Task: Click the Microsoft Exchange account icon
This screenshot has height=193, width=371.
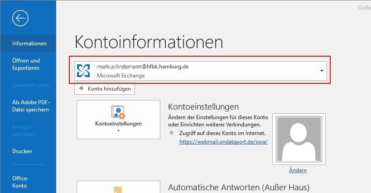Action: 83,71
